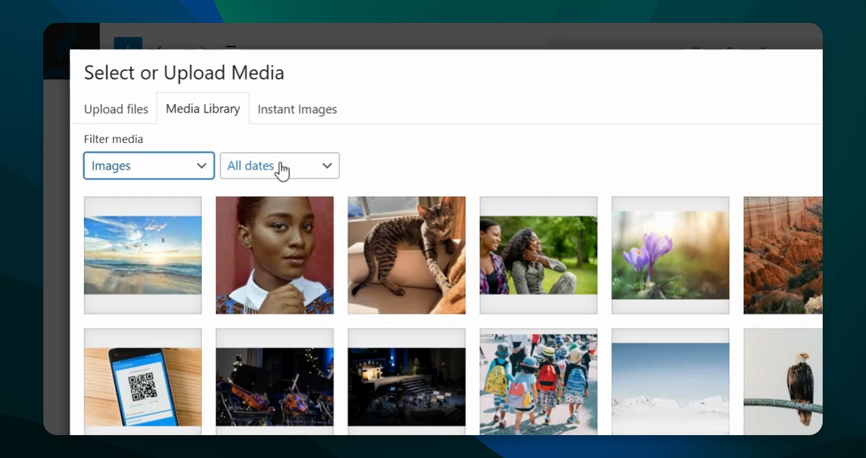The height and width of the screenshot is (458, 866).
Task: Open the Instant Images tab
Action: click(297, 109)
